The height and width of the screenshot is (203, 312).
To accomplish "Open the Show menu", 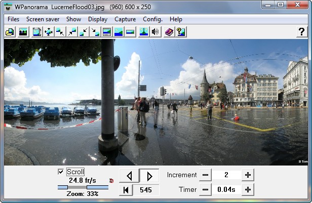I will [x=73, y=19].
